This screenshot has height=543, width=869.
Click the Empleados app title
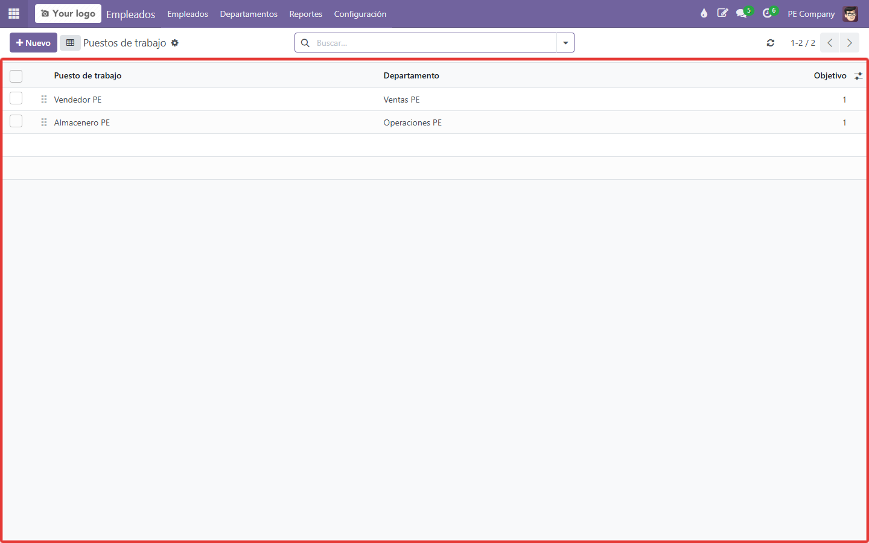click(131, 14)
